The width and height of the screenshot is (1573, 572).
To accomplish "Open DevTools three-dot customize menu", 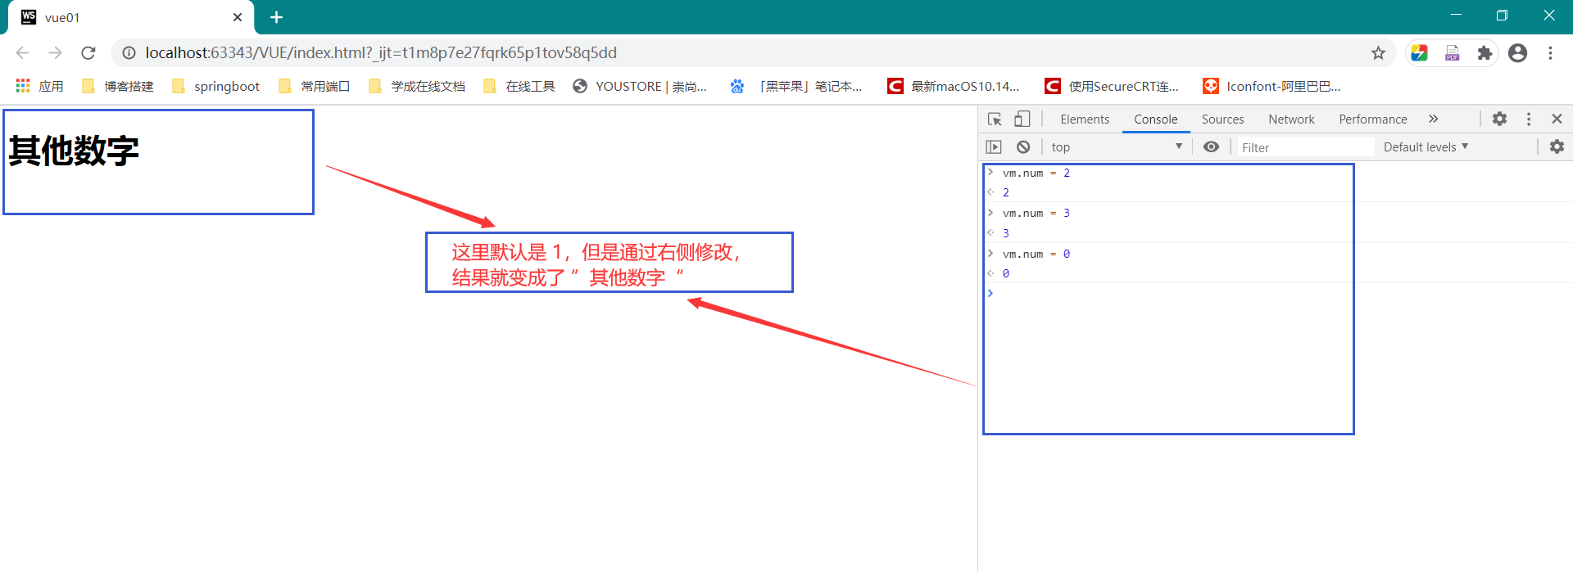I will coord(1529,119).
